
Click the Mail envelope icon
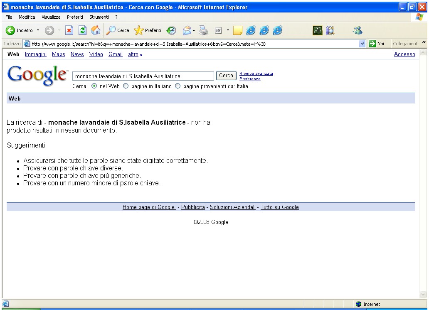pyautogui.click(x=187, y=30)
